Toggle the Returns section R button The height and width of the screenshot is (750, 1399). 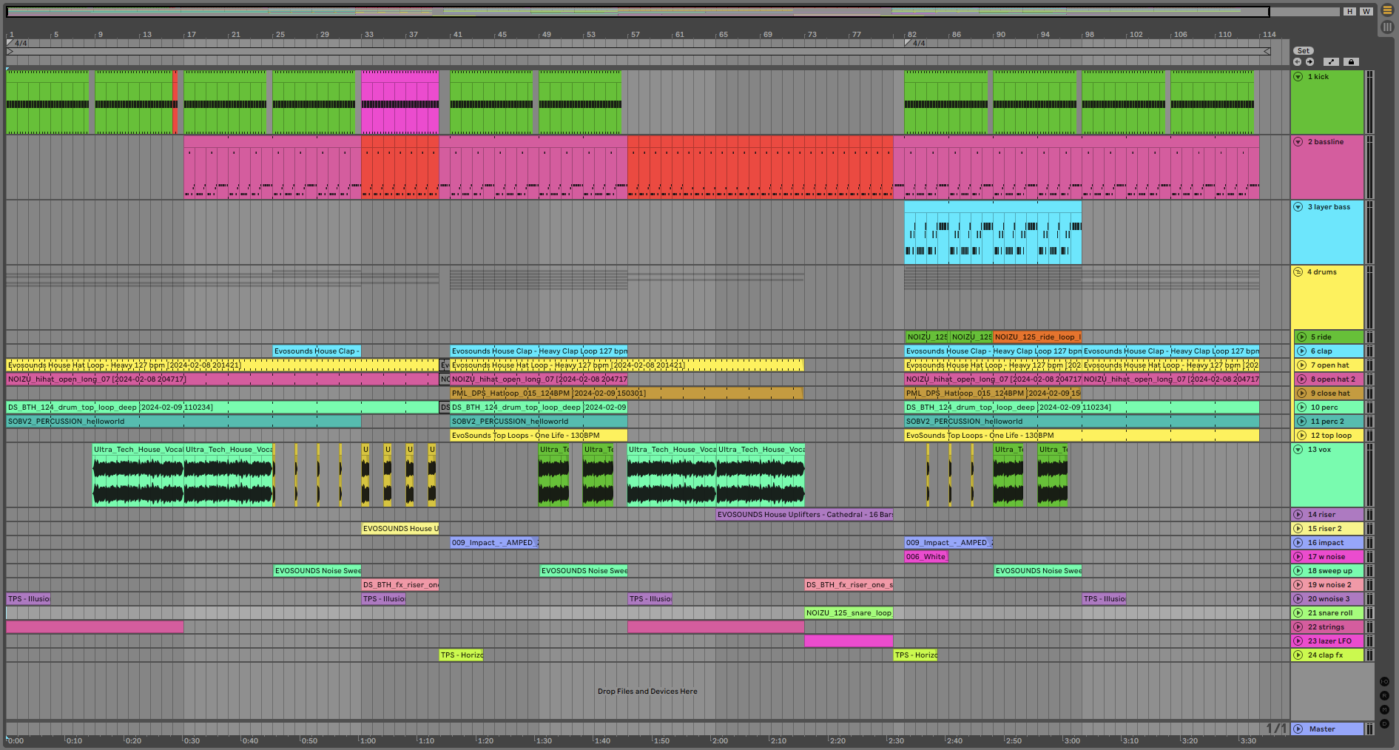(x=1384, y=696)
